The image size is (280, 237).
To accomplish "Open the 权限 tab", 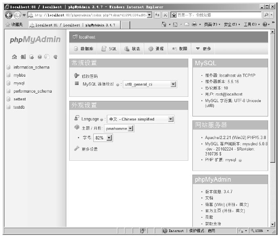I will [179, 48].
